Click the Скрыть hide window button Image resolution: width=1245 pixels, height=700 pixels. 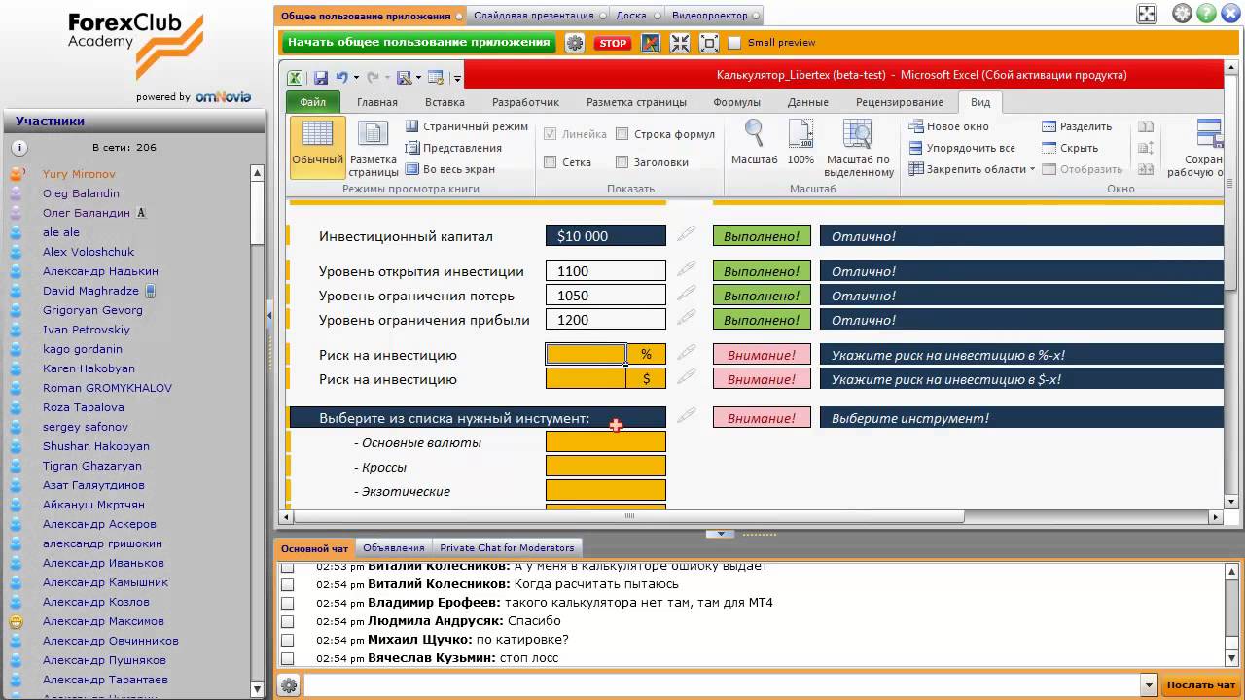[x=1070, y=148]
